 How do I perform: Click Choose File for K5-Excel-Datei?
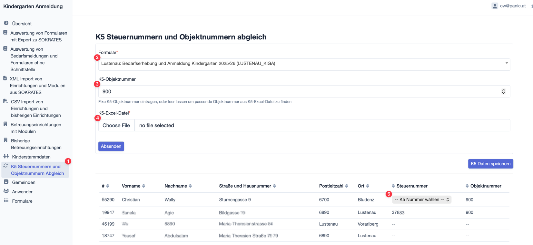tap(116, 125)
